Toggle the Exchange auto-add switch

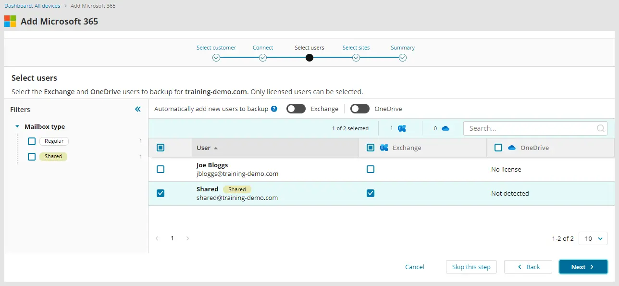(x=296, y=109)
